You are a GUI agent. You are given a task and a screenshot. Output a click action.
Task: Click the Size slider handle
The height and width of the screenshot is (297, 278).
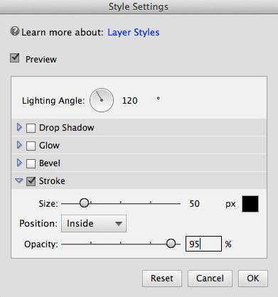[84, 203]
